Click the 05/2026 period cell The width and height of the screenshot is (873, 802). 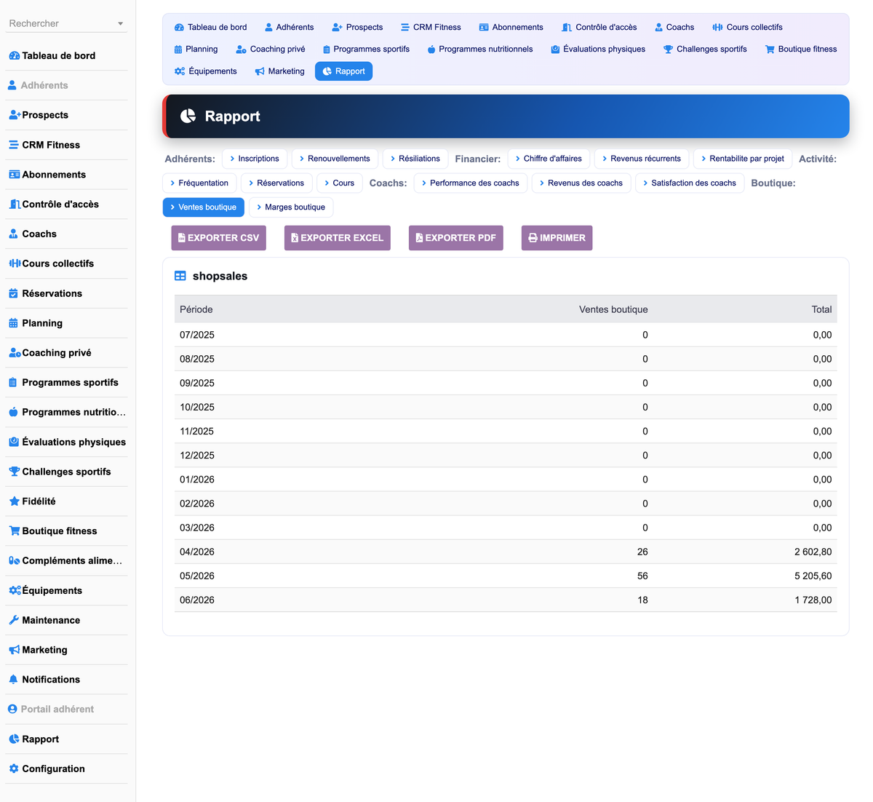click(197, 576)
